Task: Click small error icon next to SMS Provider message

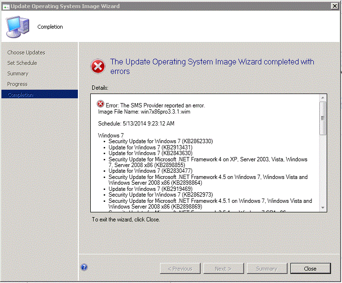Action: pyautogui.click(x=101, y=104)
